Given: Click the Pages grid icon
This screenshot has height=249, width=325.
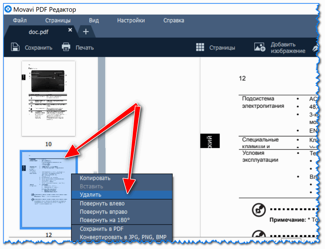Looking at the screenshot, I should (x=200, y=47).
